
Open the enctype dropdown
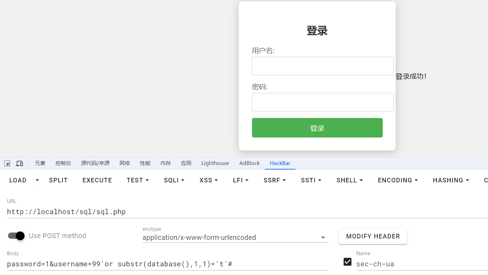(235, 237)
